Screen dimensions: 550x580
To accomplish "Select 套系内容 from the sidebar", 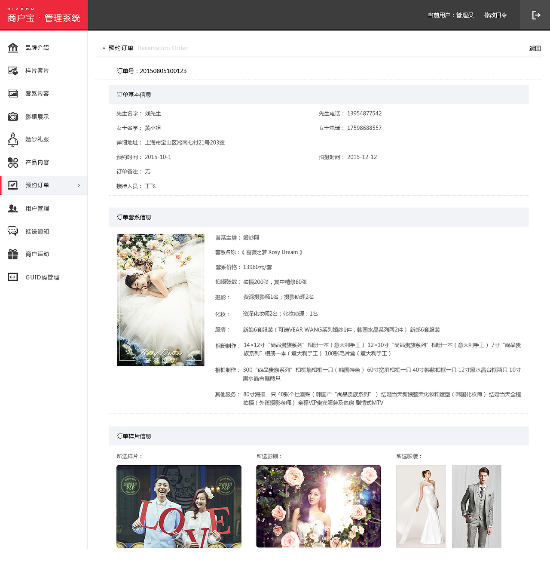I will pyautogui.click(x=37, y=94).
